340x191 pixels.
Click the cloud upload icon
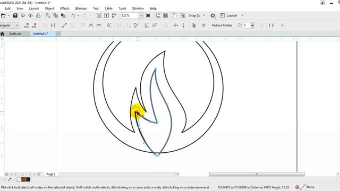[x=30, y=15]
